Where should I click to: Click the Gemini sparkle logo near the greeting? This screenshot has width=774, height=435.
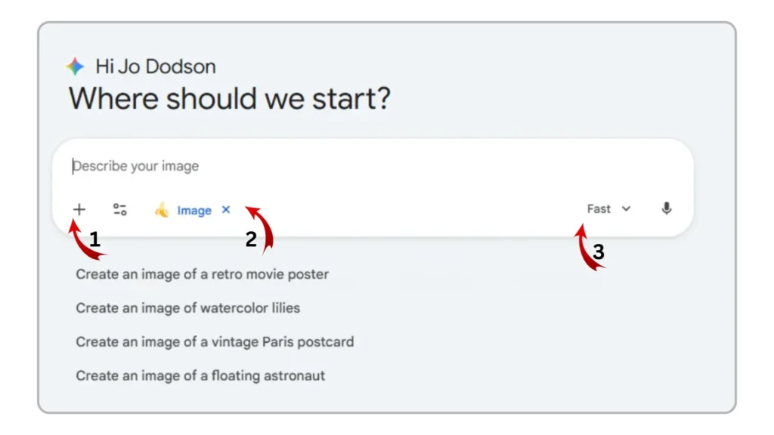click(74, 66)
